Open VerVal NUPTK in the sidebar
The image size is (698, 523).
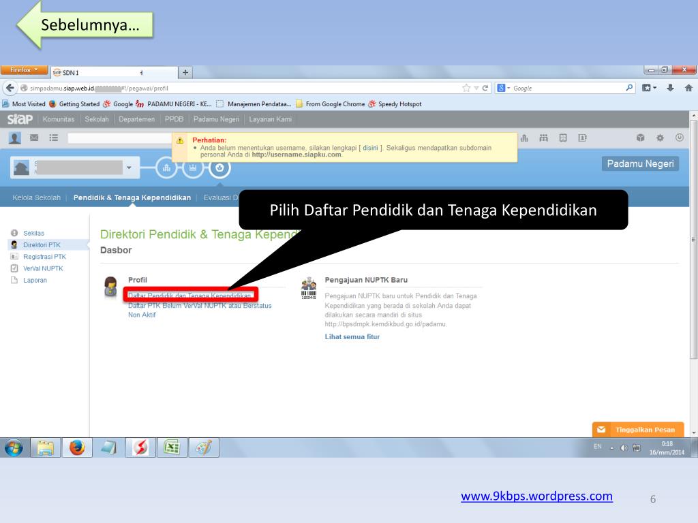[x=43, y=268]
